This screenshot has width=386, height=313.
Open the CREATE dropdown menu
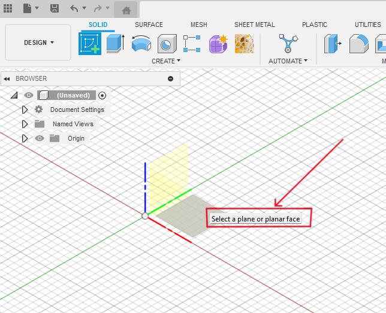pos(166,61)
